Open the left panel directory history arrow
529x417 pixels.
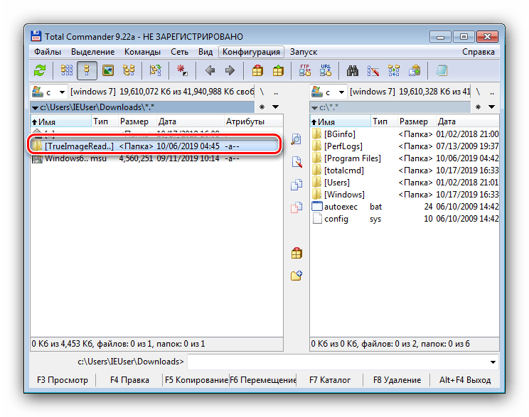point(275,107)
